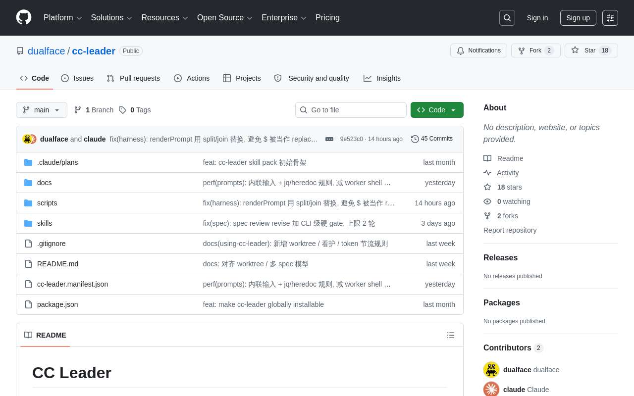Open Security and quality tab
The height and width of the screenshot is (396, 634).
[312, 78]
